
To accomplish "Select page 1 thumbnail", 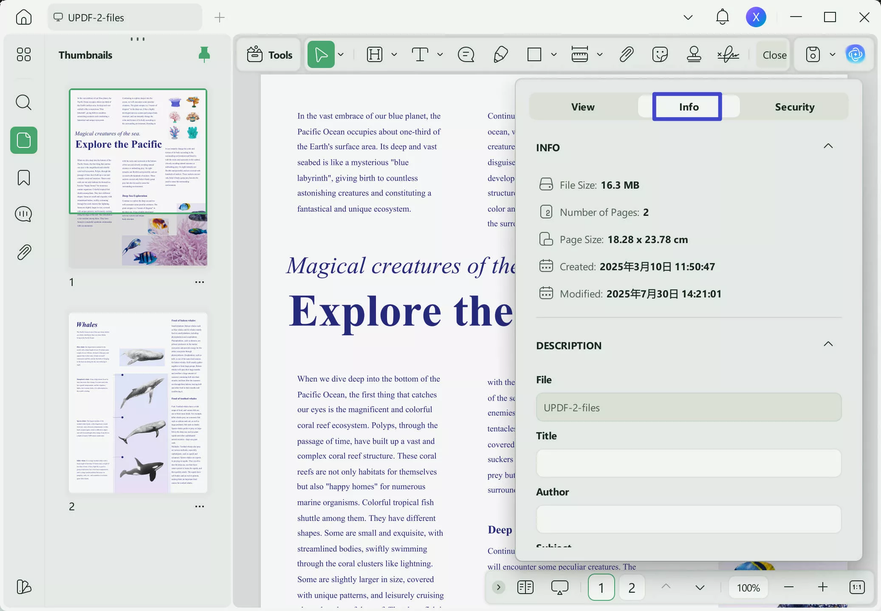I will coord(138,178).
